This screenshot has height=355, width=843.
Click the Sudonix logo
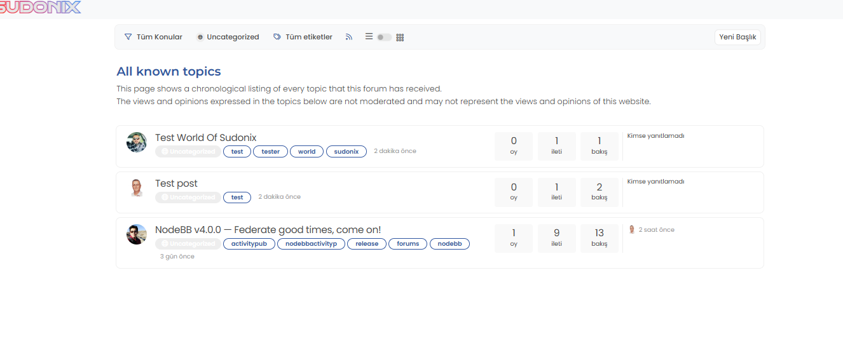(x=41, y=8)
